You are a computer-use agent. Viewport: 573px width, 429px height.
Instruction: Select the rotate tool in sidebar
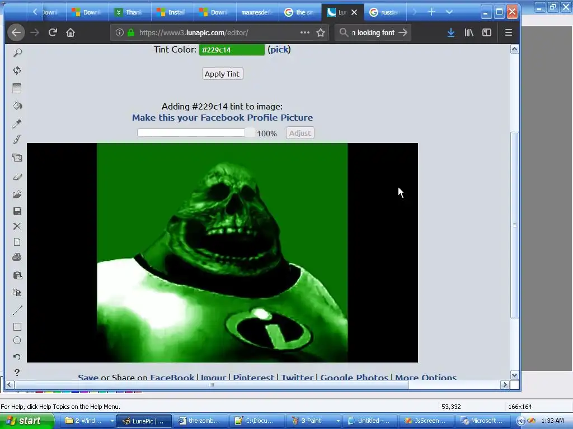tap(17, 70)
